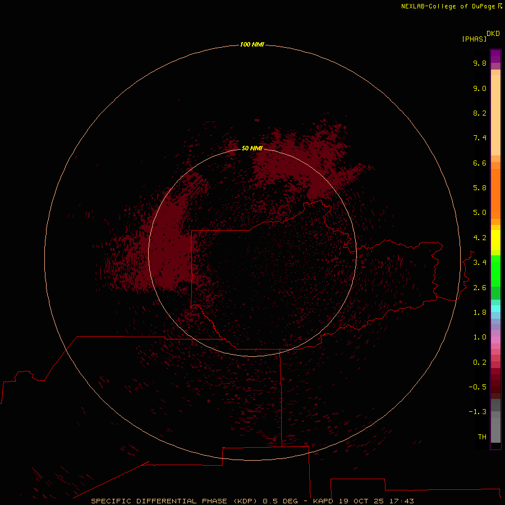Click the 17:43 timestamp text
The image size is (505, 505).
click(x=401, y=501)
